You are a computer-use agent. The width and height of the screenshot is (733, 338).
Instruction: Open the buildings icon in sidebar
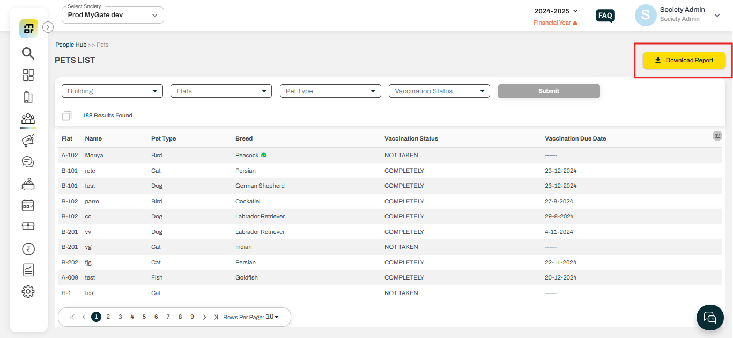28,97
